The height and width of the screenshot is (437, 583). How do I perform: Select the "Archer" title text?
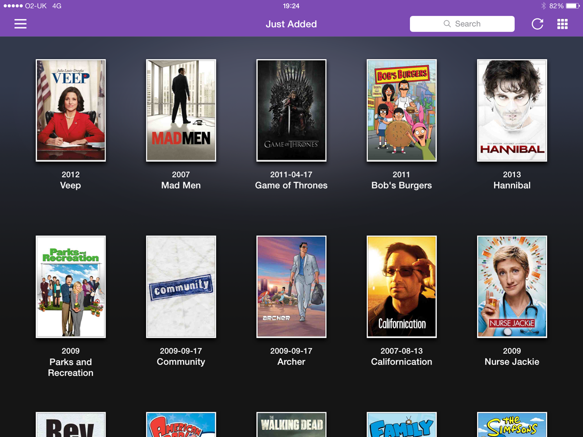coord(291,362)
